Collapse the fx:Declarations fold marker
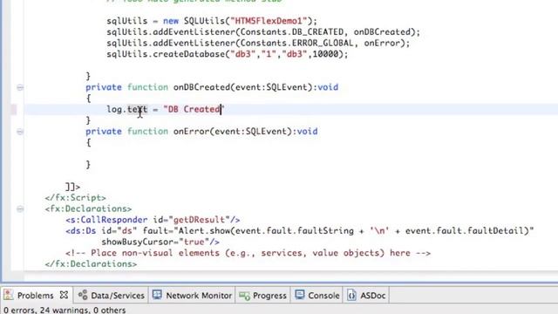This screenshot has width=558, height=314. (x=20, y=209)
